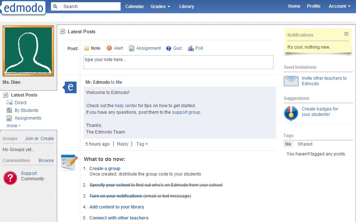Open the Grades dropdown menu

tap(160, 6)
